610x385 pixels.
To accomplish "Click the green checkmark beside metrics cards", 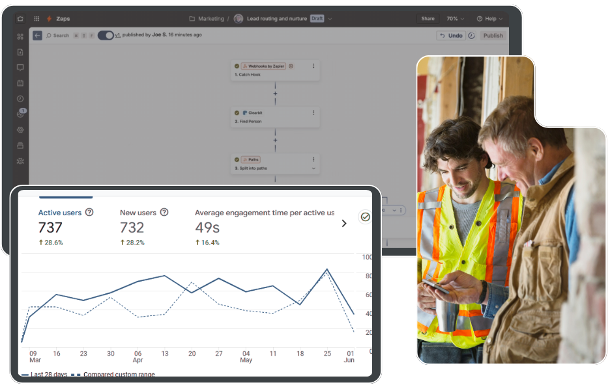I will pos(365,217).
